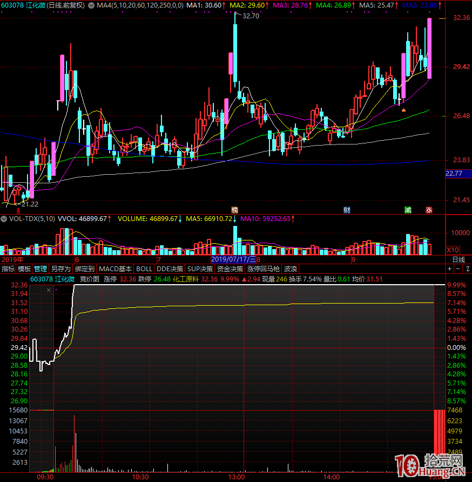This screenshot has width=472, height=482.
Task: Switch to SUP决策 indicator
Action: 200,269
